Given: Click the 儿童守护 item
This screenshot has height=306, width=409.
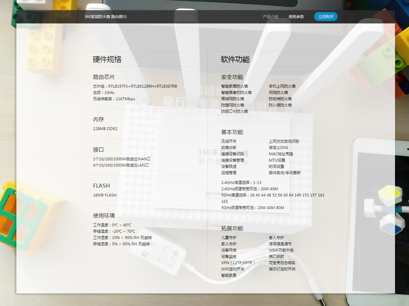Looking at the screenshot, I should [x=229, y=238].
